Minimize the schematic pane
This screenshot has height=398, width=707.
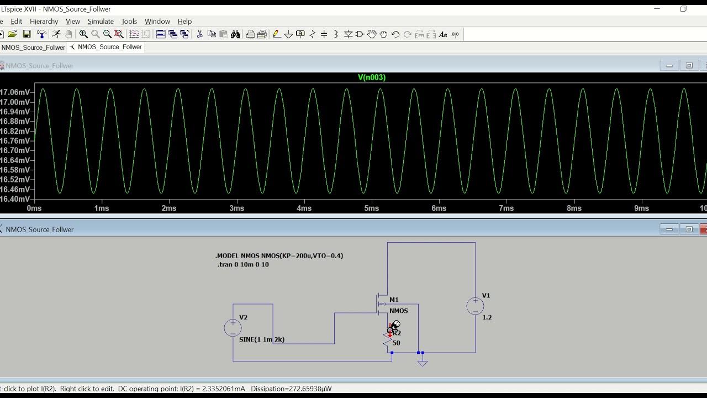pyautogui.click(x=669, y=229)
